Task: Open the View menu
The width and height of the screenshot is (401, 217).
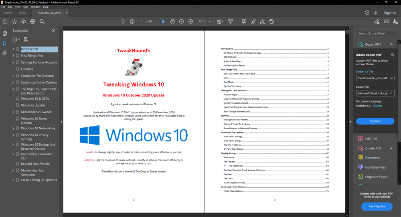Action: (x=18, y=7)
